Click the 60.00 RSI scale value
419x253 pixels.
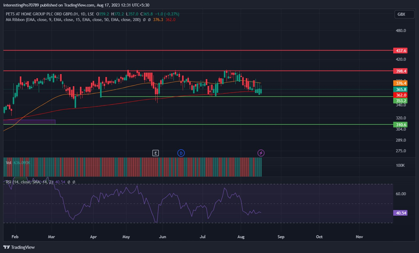click(401, 194)
